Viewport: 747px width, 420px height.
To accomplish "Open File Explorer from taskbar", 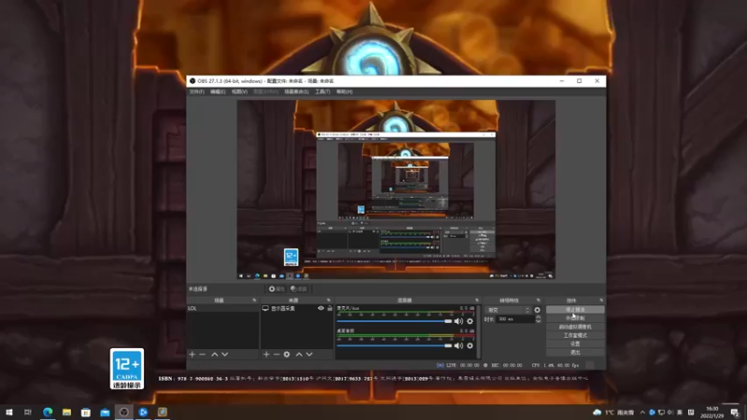I will coord(66,412).
